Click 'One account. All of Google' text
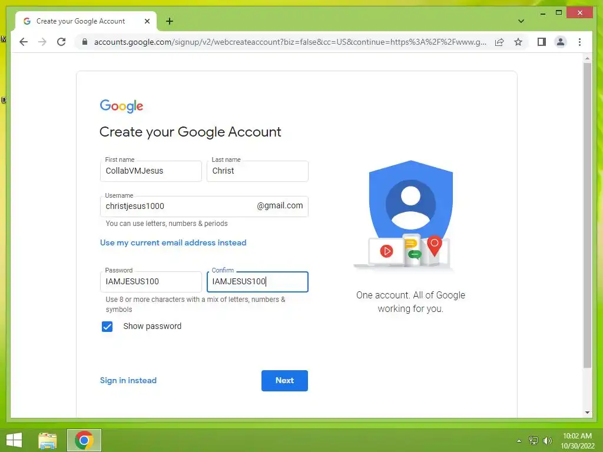This screenshot has width=603, height=452. click(410, 295)
